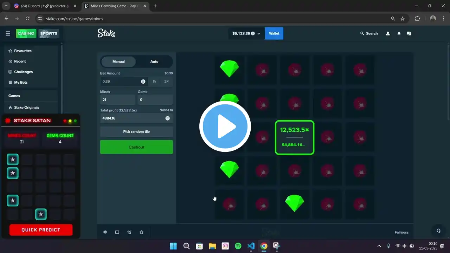
Task: Open the Windows Start menu
Action: (x=173, y=246)
